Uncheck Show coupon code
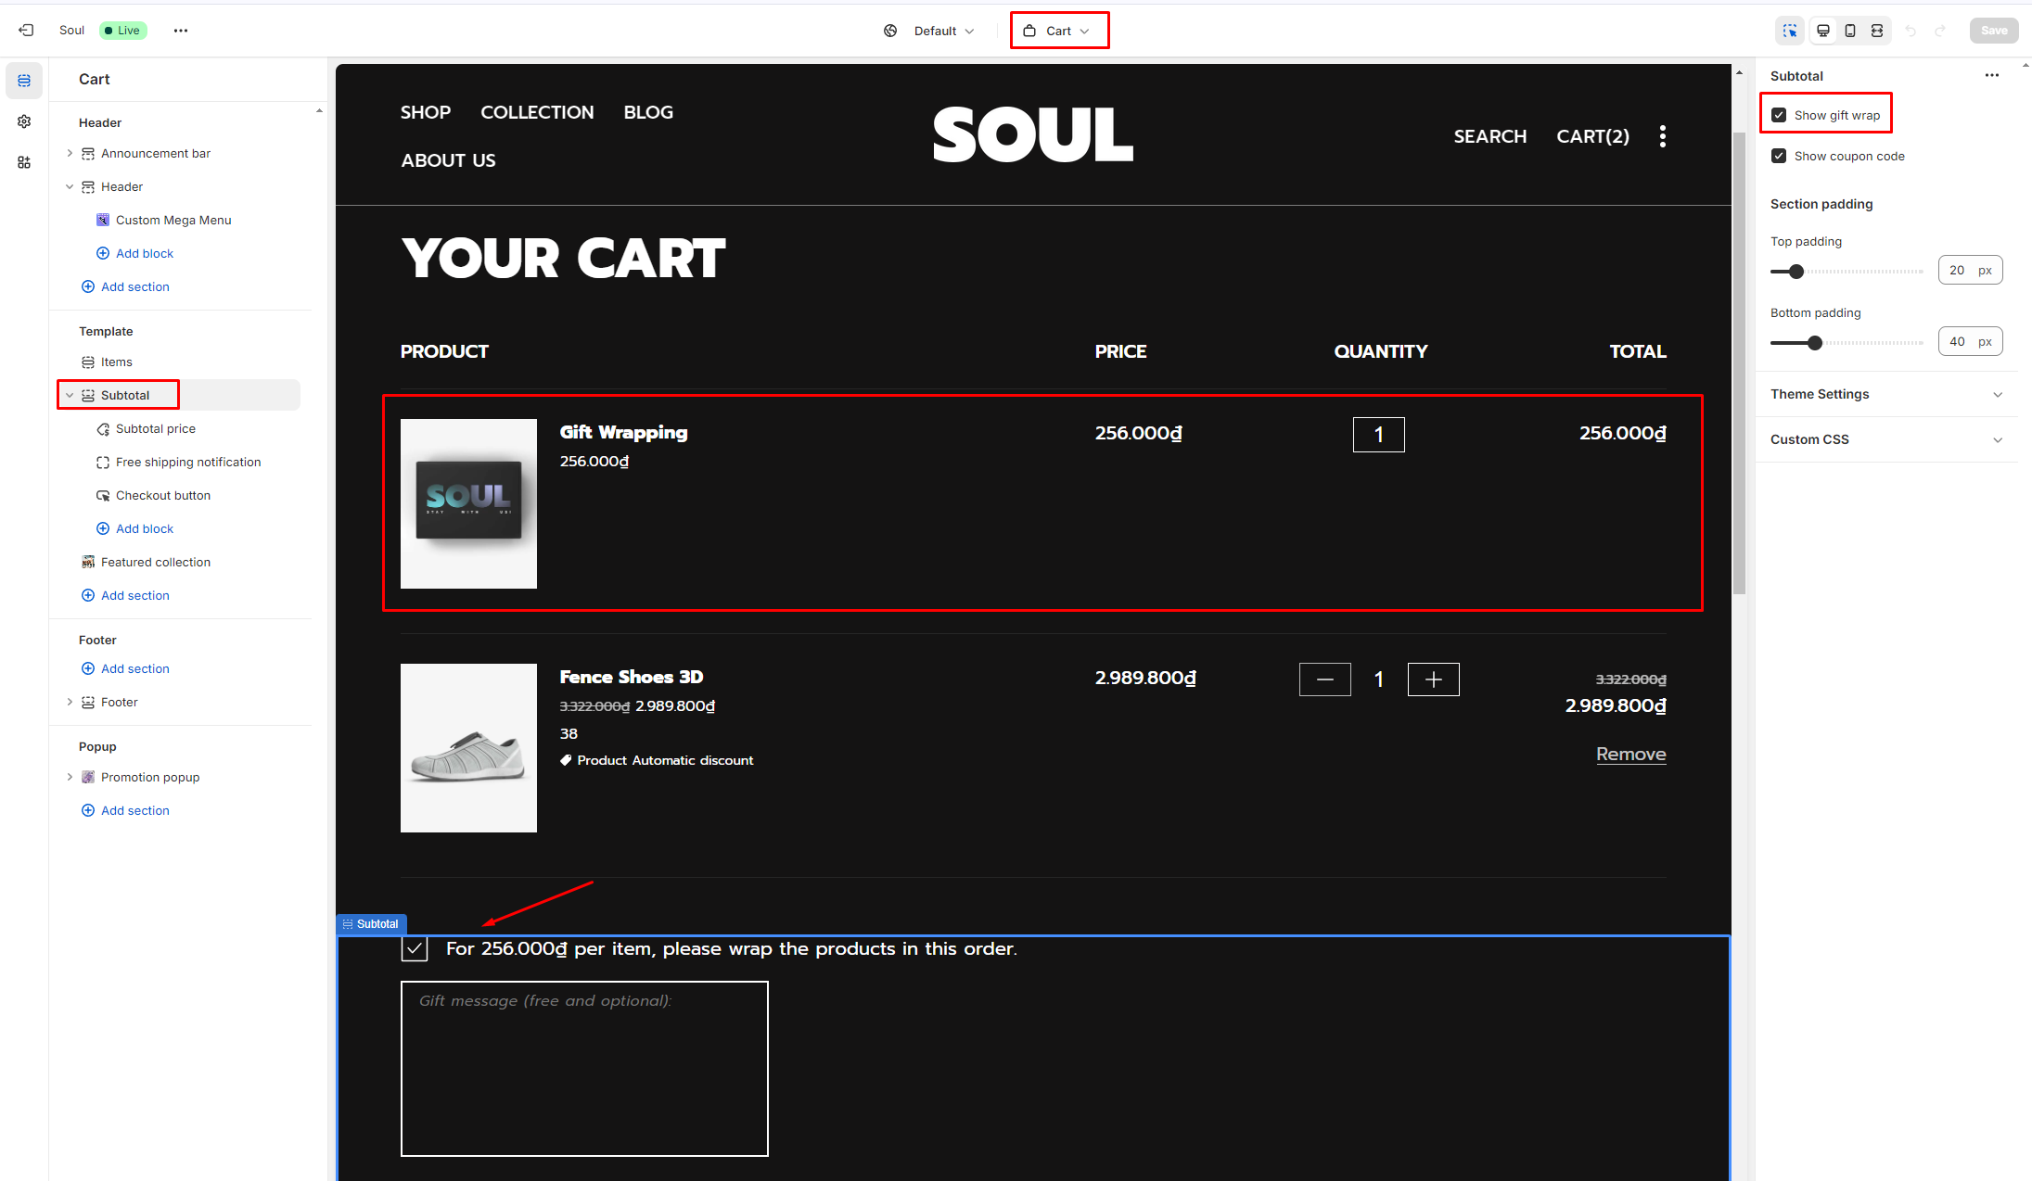This screenshot has height=1181, width=2032. pyautogui.click(x=1779, y=156)
